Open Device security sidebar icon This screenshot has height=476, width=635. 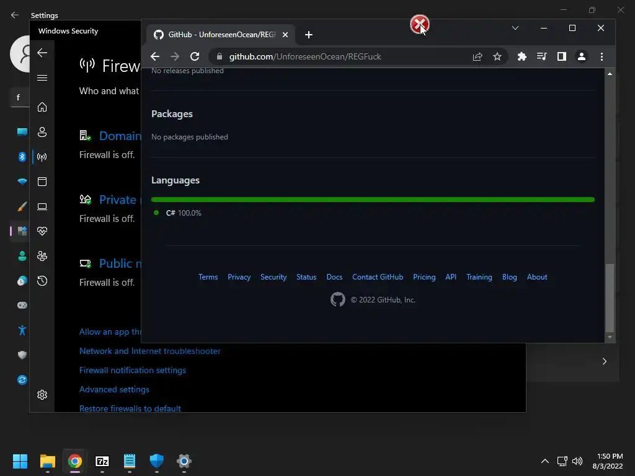coord(42,206)
